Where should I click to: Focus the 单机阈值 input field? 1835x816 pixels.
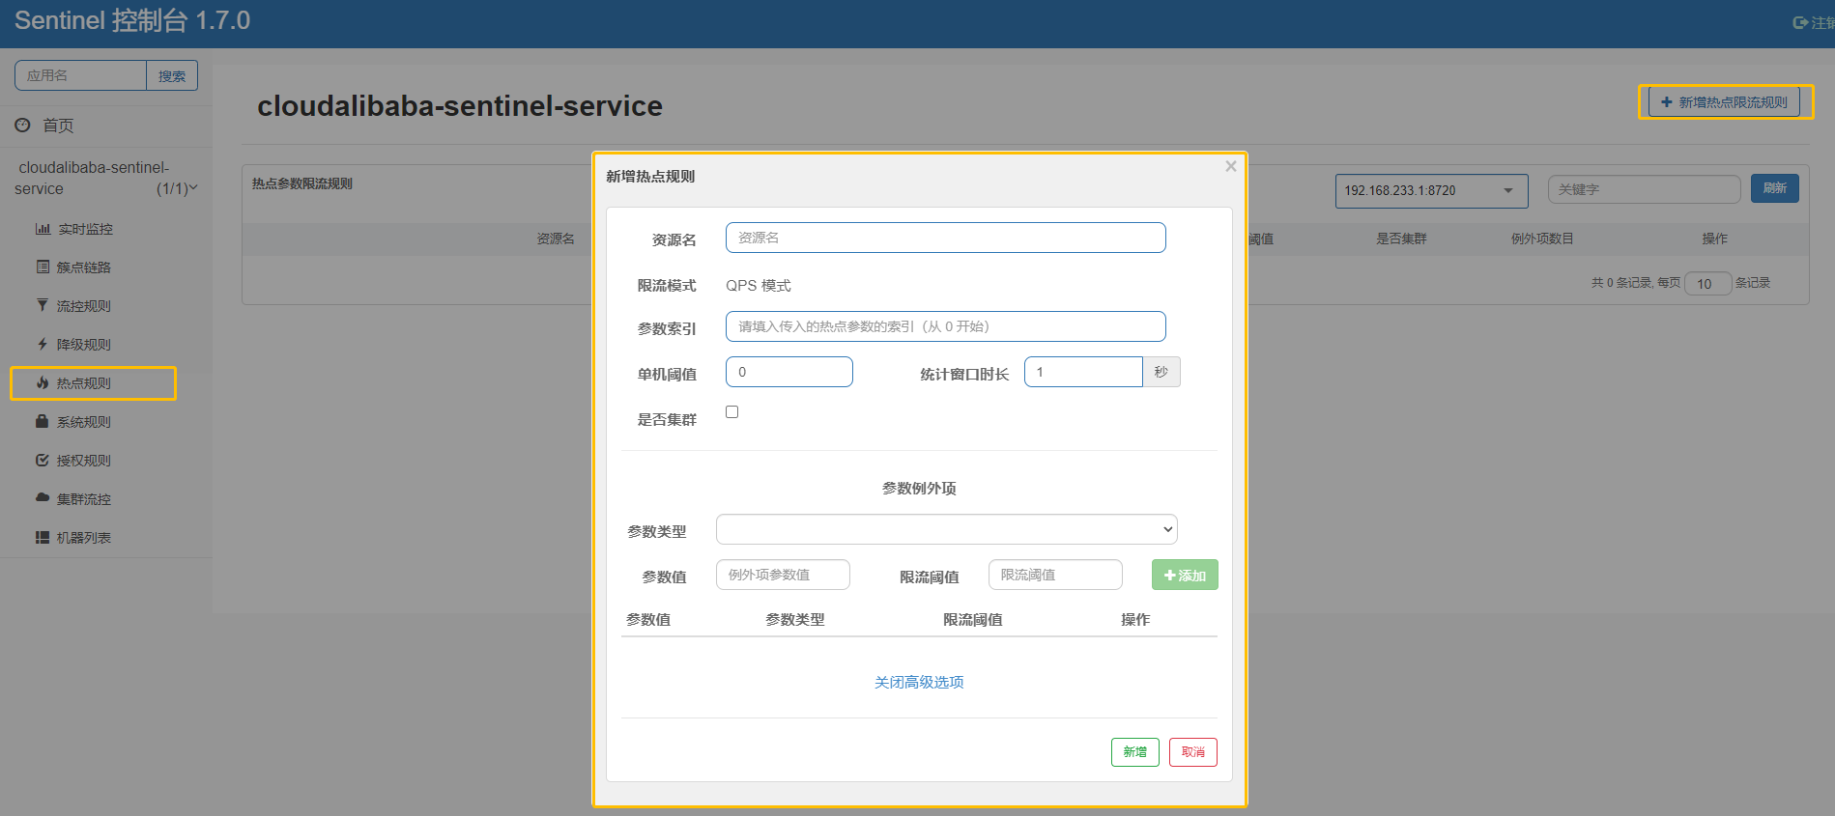tap(788, 372)
